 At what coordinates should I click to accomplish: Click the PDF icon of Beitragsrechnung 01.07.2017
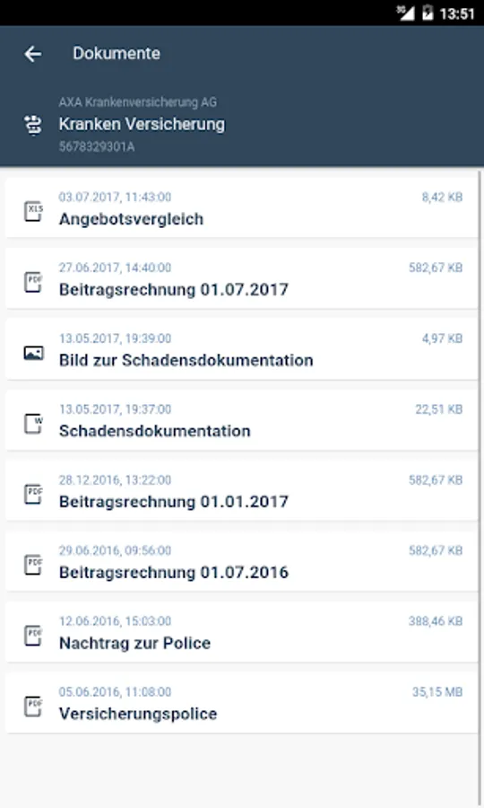(33, 283)
